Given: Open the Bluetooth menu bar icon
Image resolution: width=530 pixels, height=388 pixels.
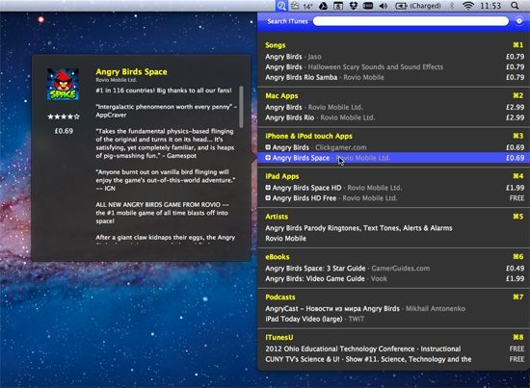Looking at the screenshot, I should tap(452, 6).
